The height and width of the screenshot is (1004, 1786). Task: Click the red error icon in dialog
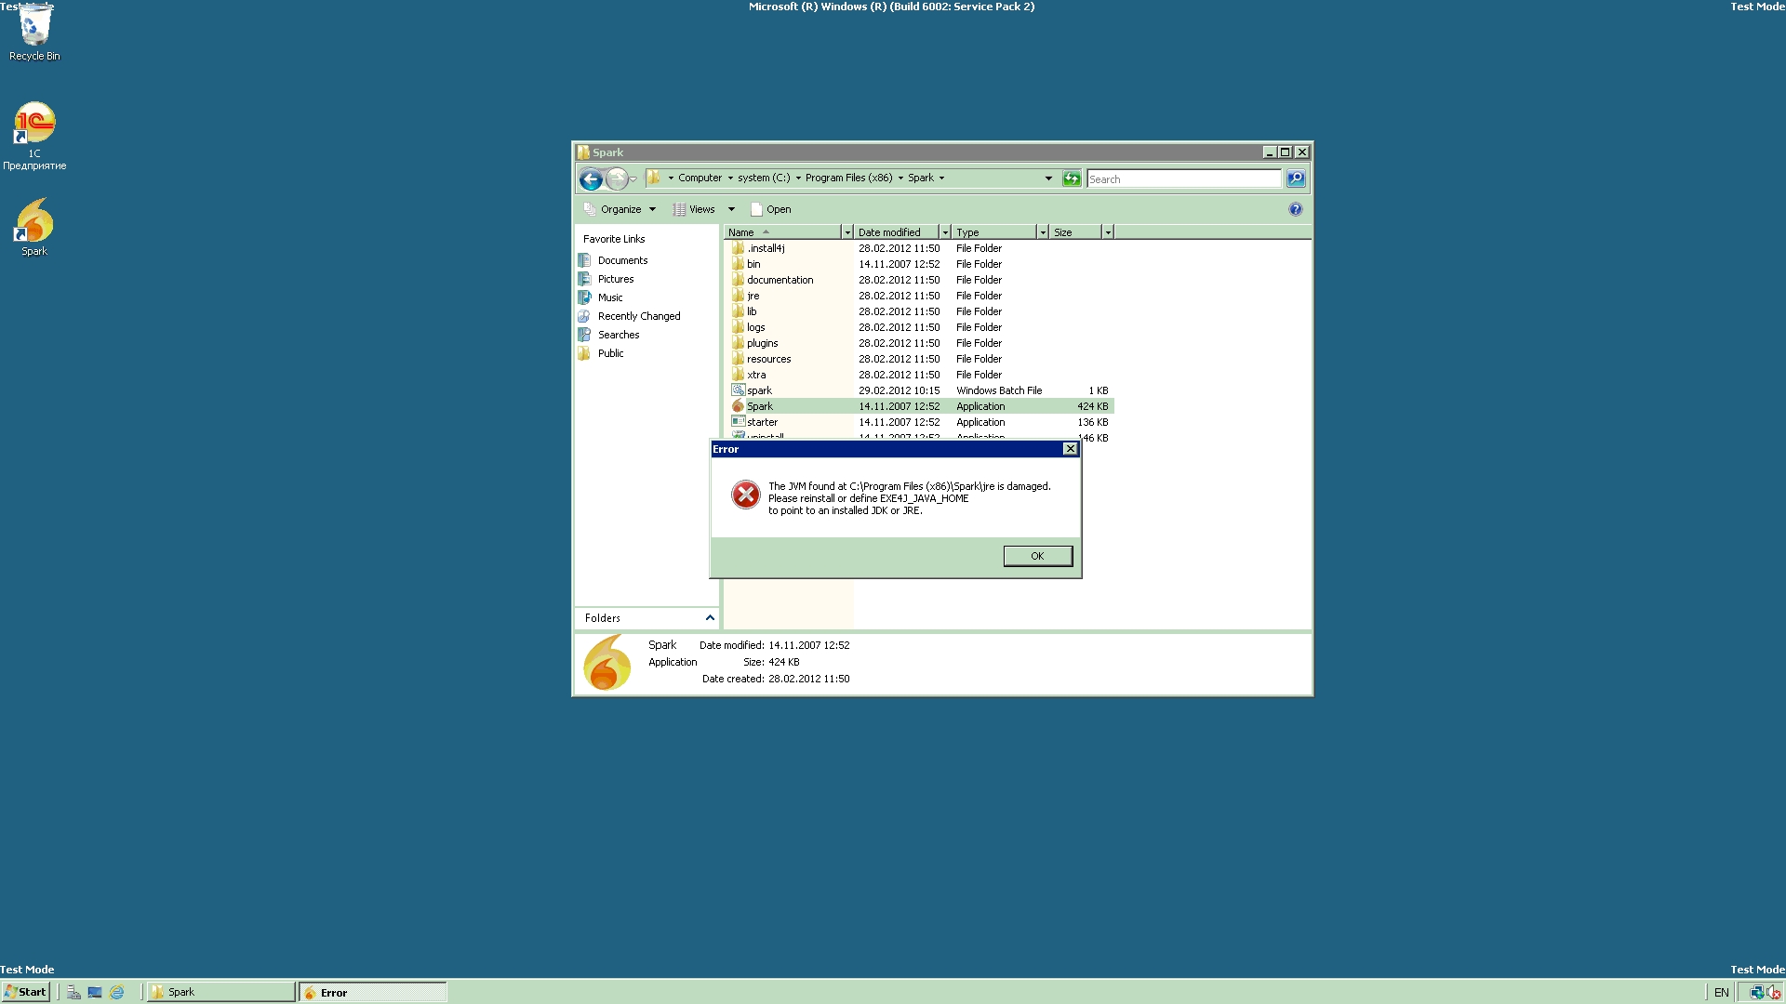tap(745, 495)
